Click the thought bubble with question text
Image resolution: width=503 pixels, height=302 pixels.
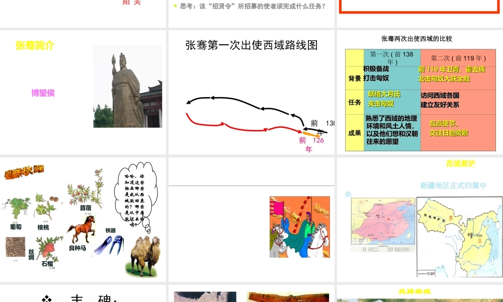tap(135, 197)
